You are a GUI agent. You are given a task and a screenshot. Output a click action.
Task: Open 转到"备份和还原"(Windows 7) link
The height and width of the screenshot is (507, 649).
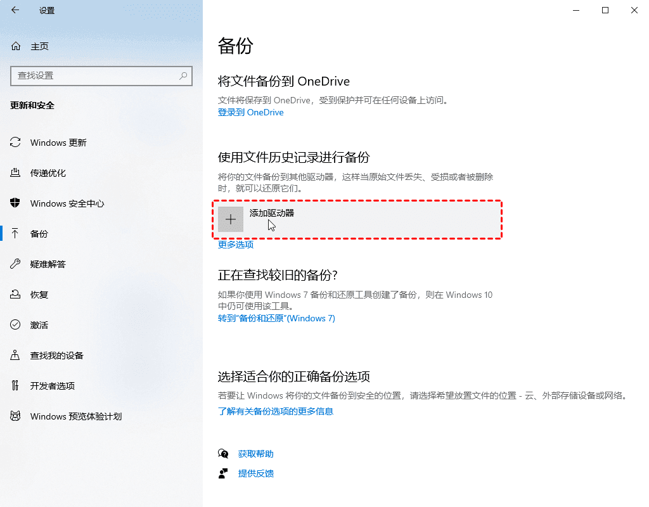[x=276, y=318]
